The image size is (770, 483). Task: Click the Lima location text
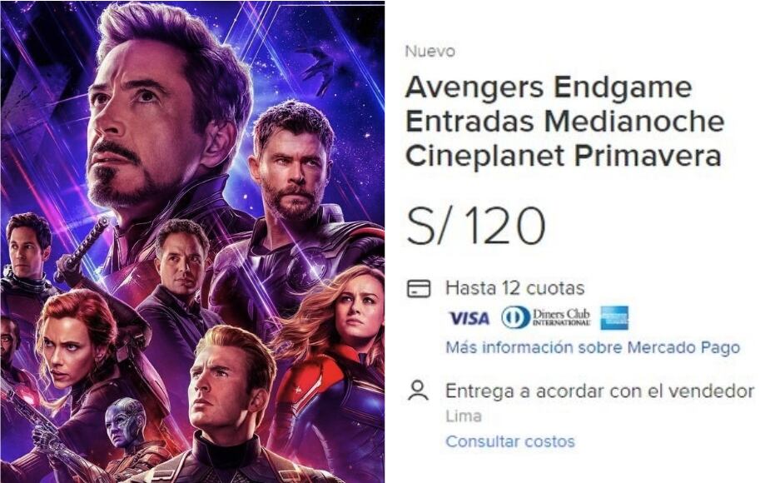463,416
